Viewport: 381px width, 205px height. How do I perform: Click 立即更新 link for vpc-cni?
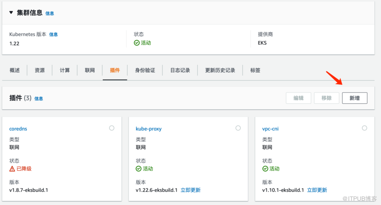317,190
